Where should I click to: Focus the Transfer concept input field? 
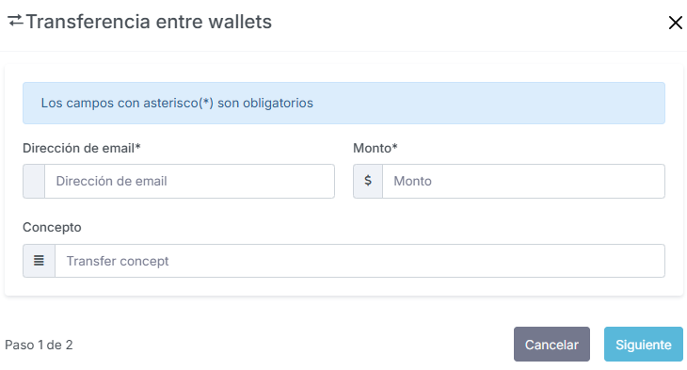click(359, 261)
